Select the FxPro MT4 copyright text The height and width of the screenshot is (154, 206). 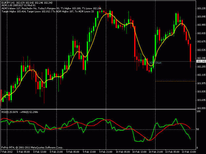32,147
